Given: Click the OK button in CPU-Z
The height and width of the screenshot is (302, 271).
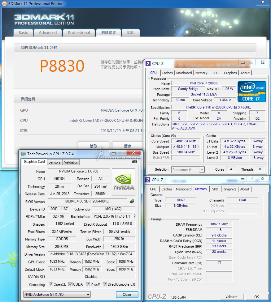Looking at the screenshot, I should (x=256, y=297).
